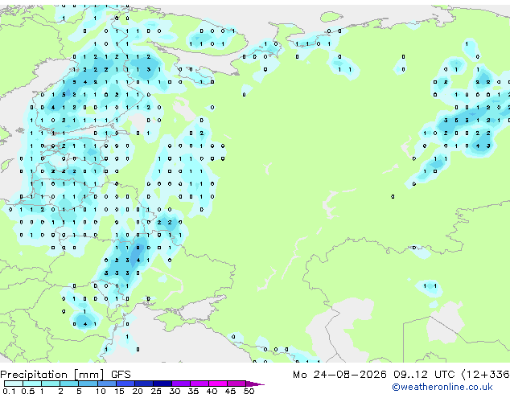Click the "25" legend scale label

156,391
